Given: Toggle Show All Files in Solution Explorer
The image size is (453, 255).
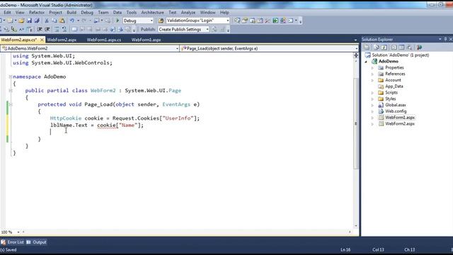Looking at the screenshot, I should click(x=376, y=47).
